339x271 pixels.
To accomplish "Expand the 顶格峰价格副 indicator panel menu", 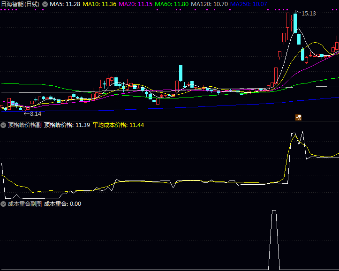I will pyautogui.click(x=3, y=125).
